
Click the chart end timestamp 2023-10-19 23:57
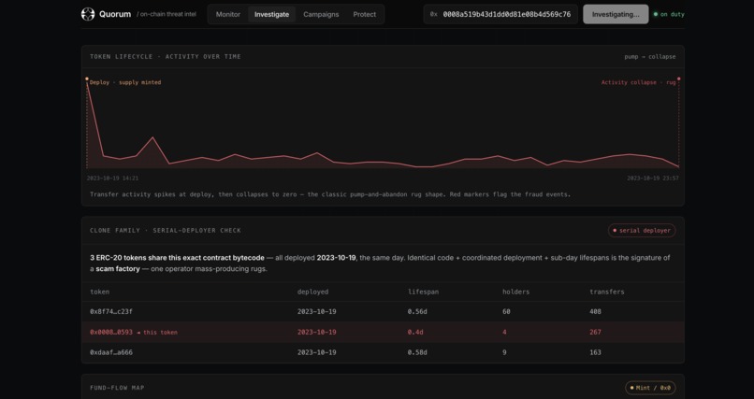653,178
